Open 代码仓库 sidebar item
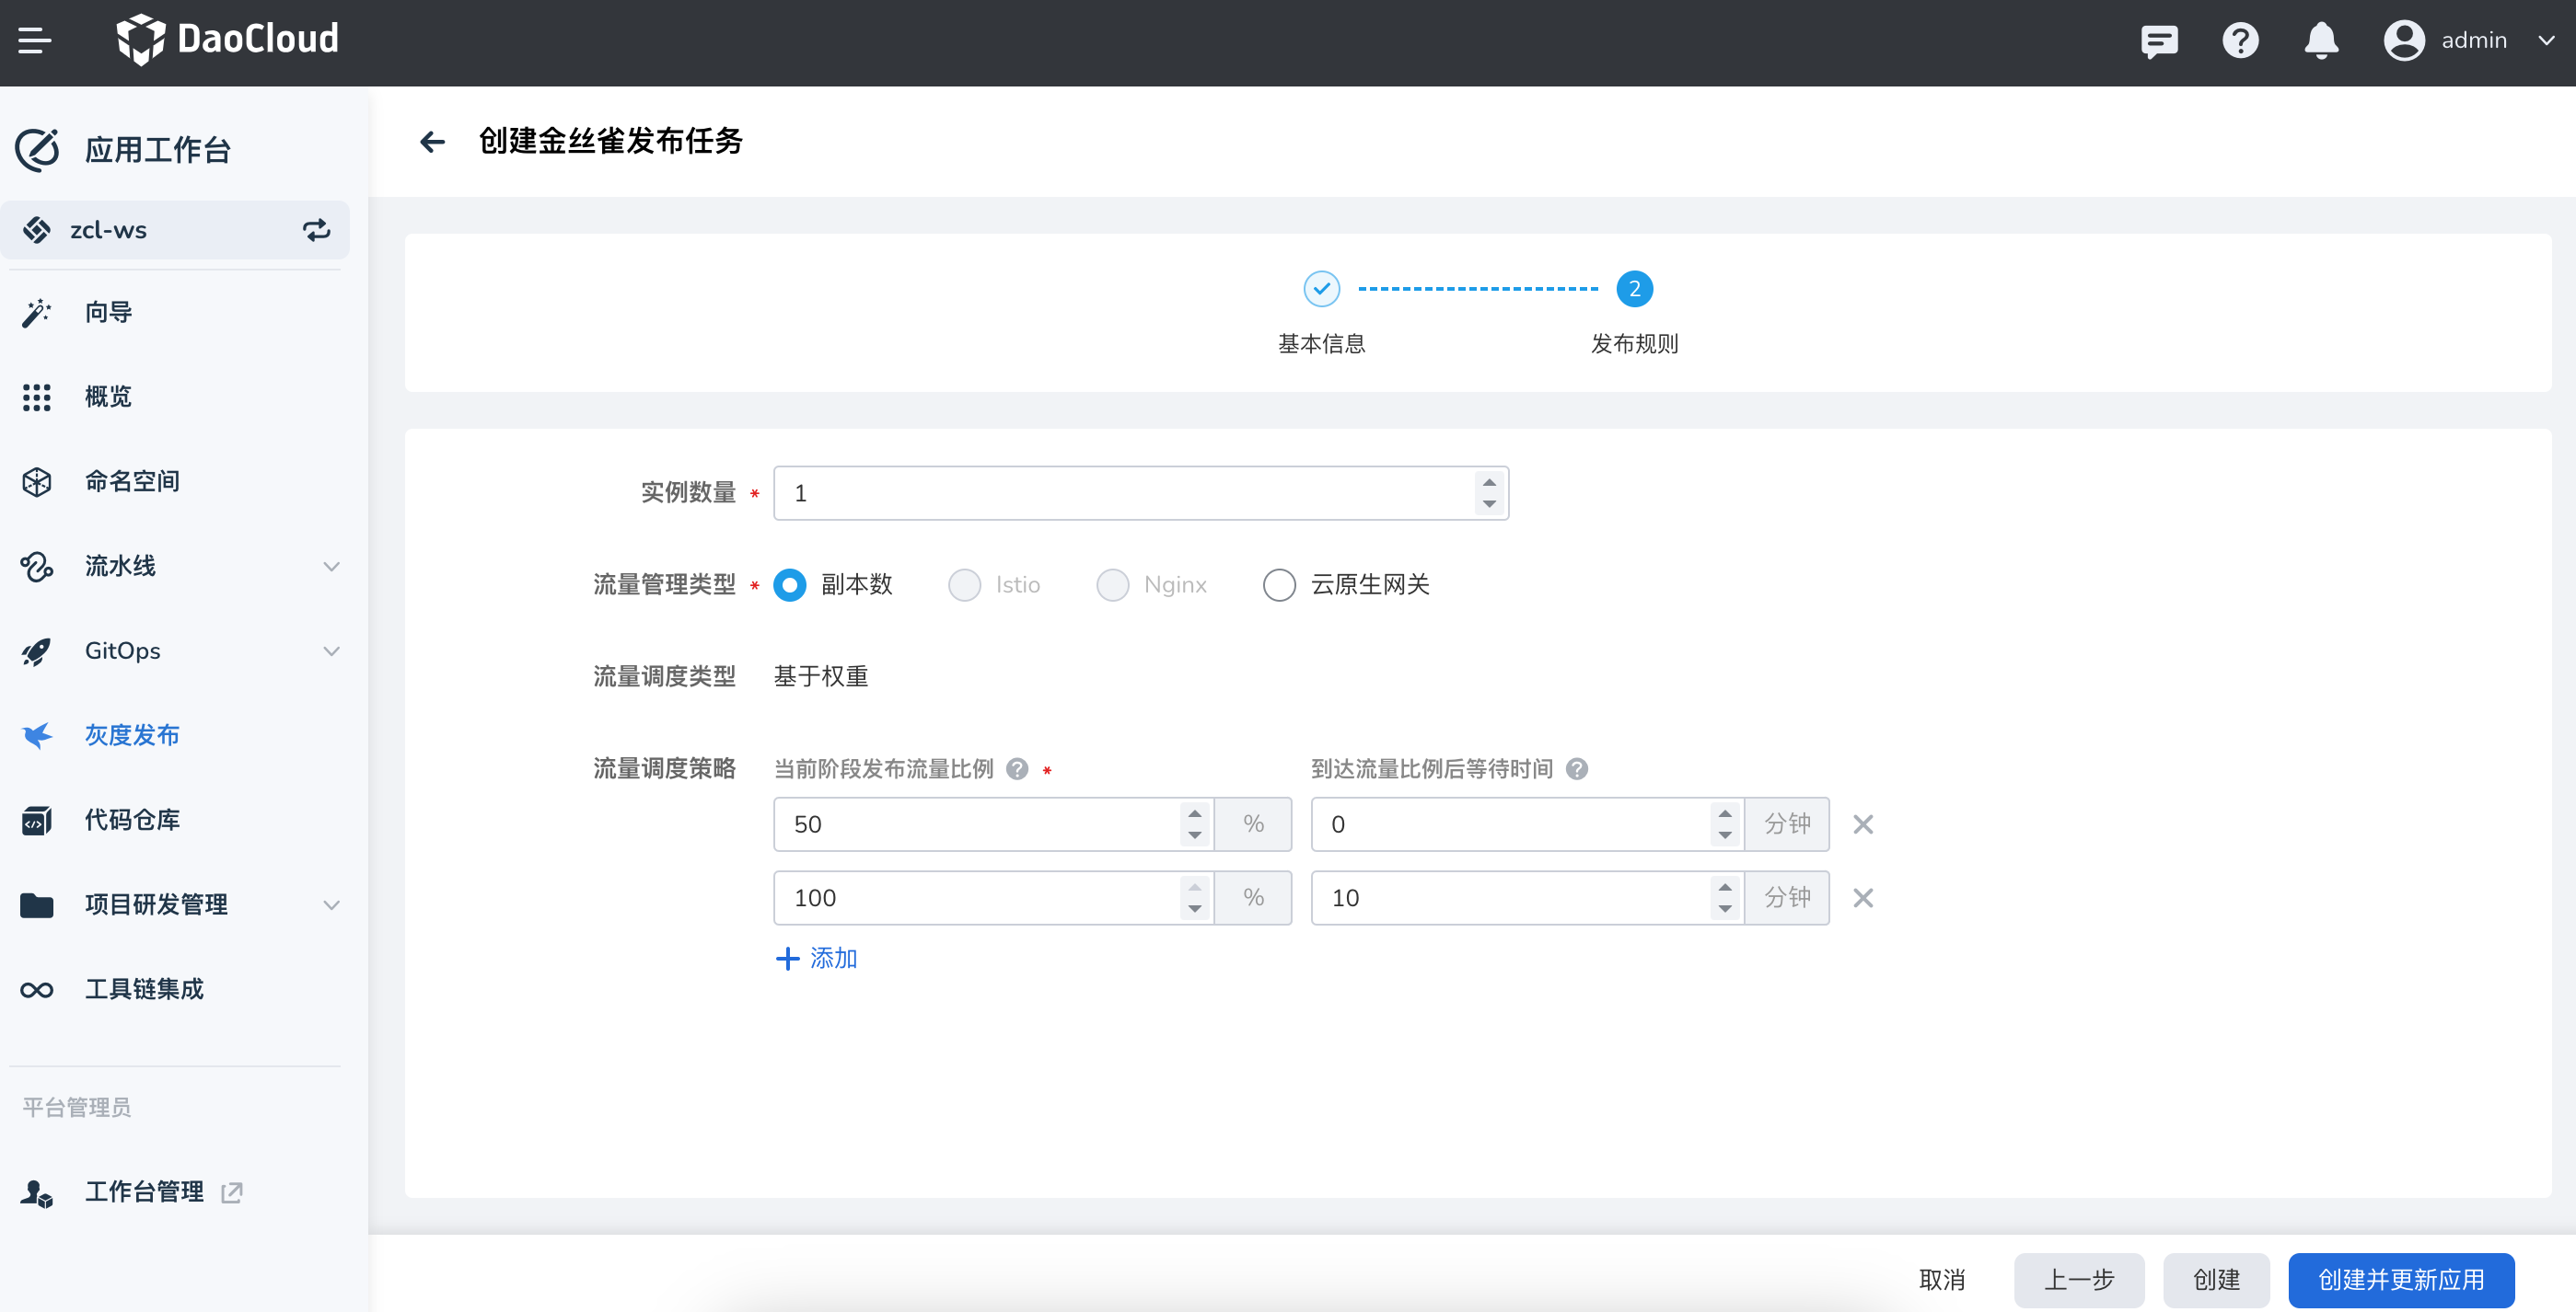 point(131,821)
